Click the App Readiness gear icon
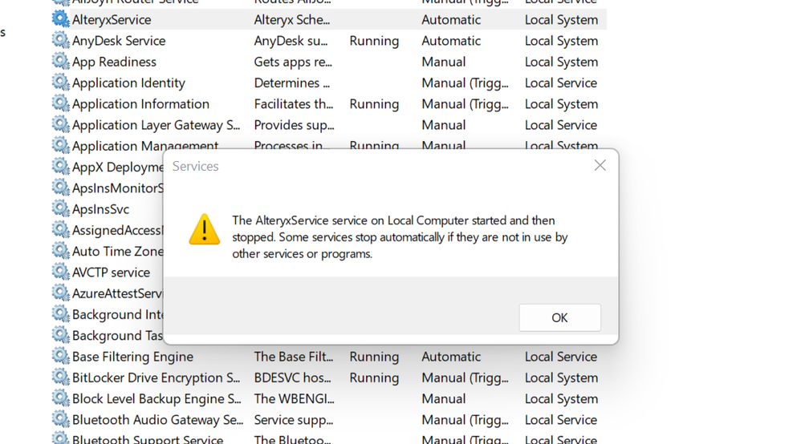This screenshot has height=444, width=801. 60,62
